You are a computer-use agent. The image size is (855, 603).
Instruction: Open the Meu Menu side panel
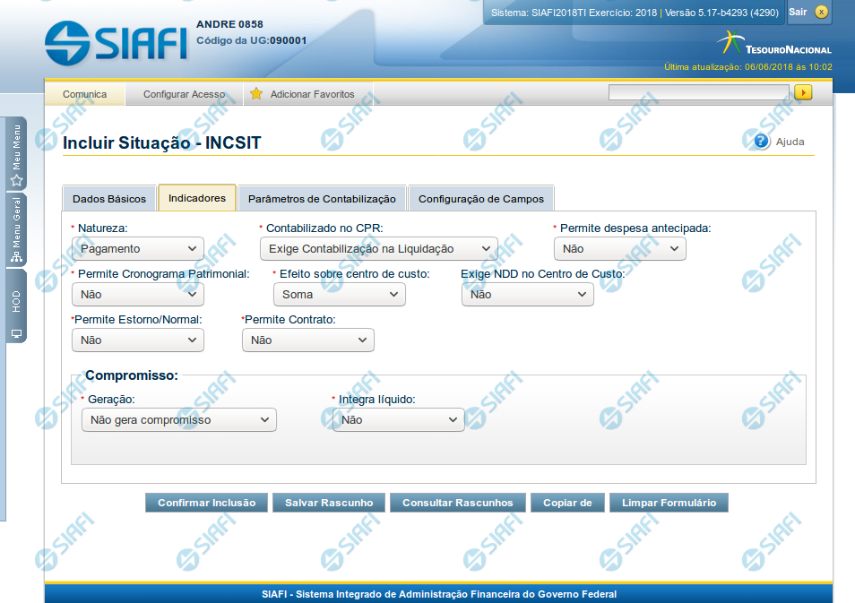click(16, 154)
